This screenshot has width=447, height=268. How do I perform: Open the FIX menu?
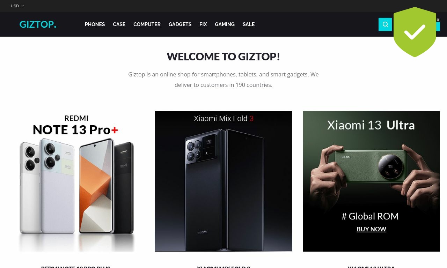[x=203, y=24]
